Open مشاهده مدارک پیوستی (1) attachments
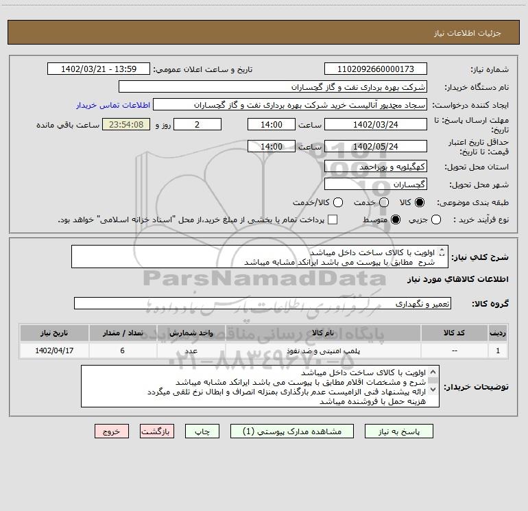 pos(292,431)
